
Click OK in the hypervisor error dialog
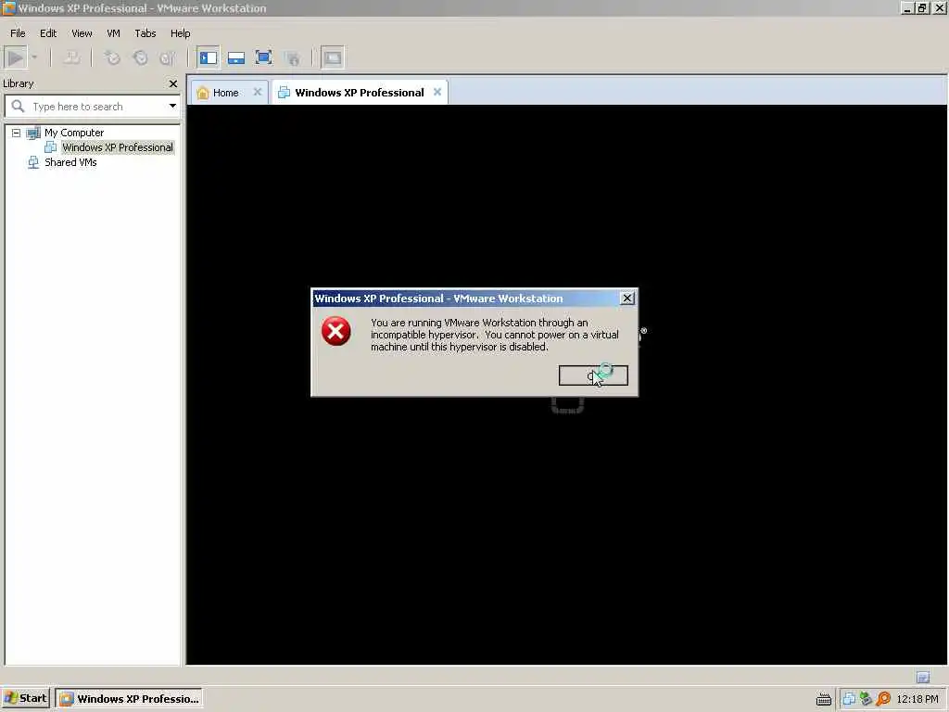click(x=593, y=375)
